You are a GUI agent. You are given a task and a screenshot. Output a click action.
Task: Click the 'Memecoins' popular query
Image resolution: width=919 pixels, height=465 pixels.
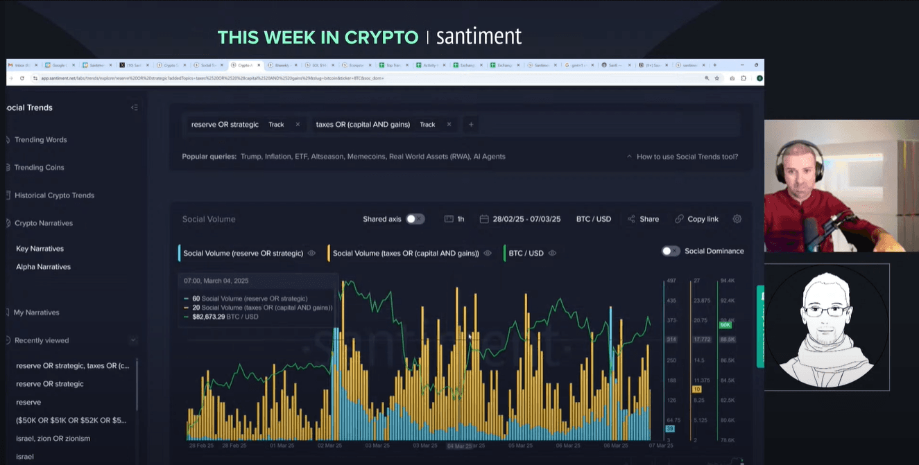tap(365, 157)
